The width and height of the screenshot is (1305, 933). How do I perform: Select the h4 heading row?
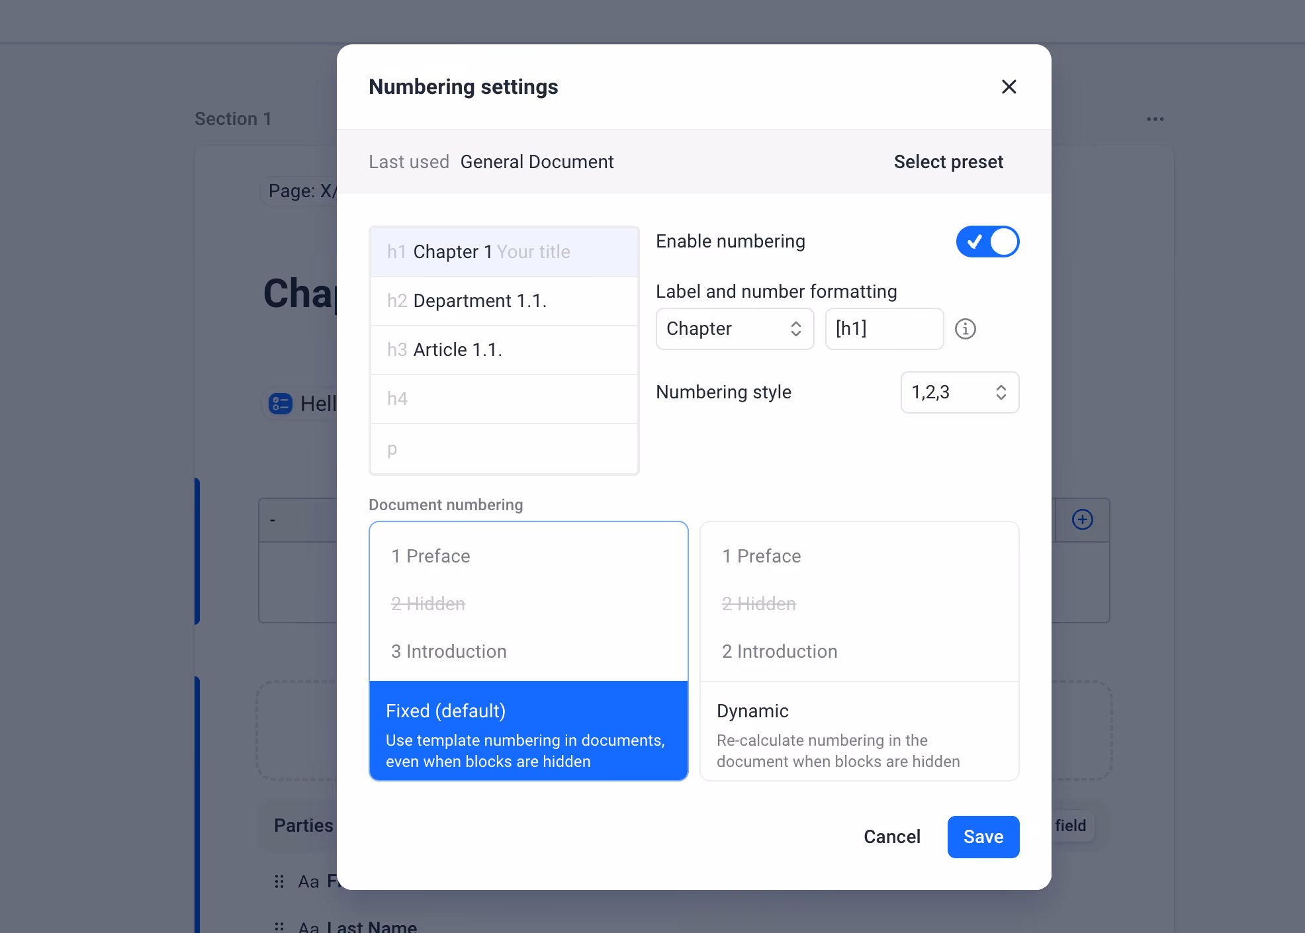pos(504,399)
